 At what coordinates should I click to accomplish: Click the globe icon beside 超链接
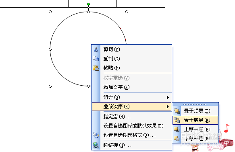pos(96,145)
